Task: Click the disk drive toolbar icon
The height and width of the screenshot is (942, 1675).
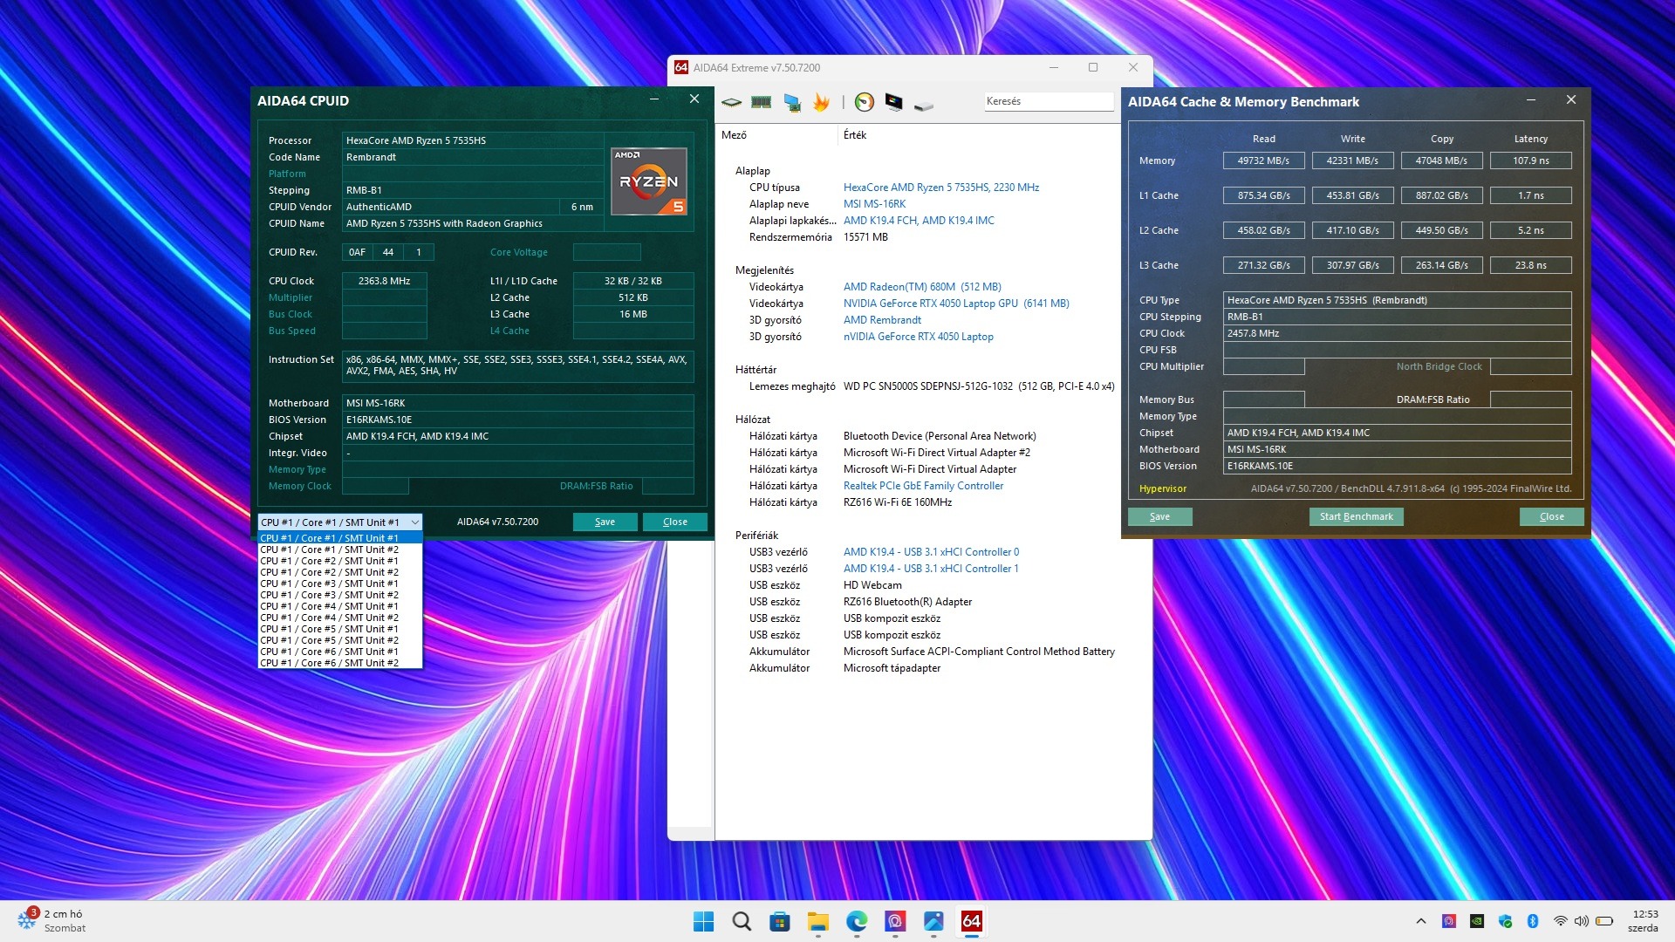Action: coord(924,105)
